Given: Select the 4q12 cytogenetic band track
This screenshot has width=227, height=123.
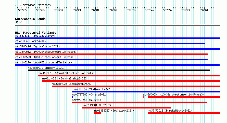Looking at the screenshot, I should coord(117,25).
